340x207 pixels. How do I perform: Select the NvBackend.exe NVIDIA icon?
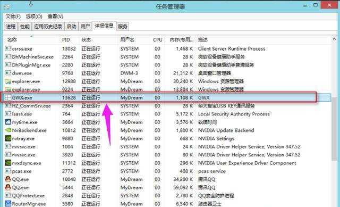pyautogui.click(x=8, y=130)
